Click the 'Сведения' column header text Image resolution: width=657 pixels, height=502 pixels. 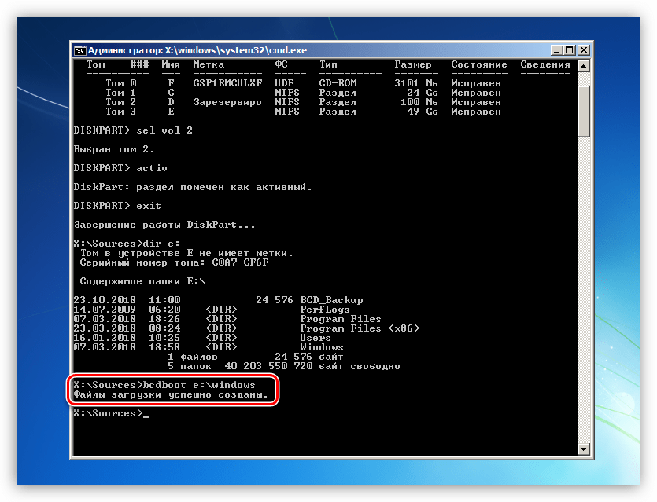click(x=545, y=64)
